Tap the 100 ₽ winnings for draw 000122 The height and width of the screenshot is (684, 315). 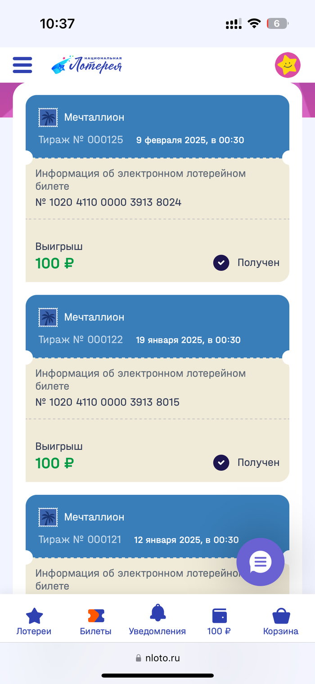pyautogui.click(x=54, y=463)
